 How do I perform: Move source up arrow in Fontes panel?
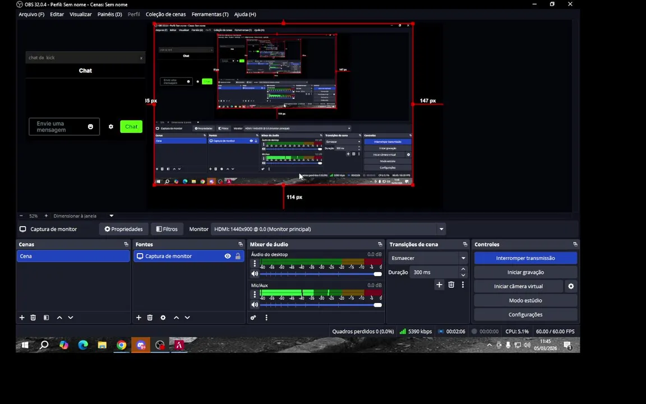tap(176, 318)
